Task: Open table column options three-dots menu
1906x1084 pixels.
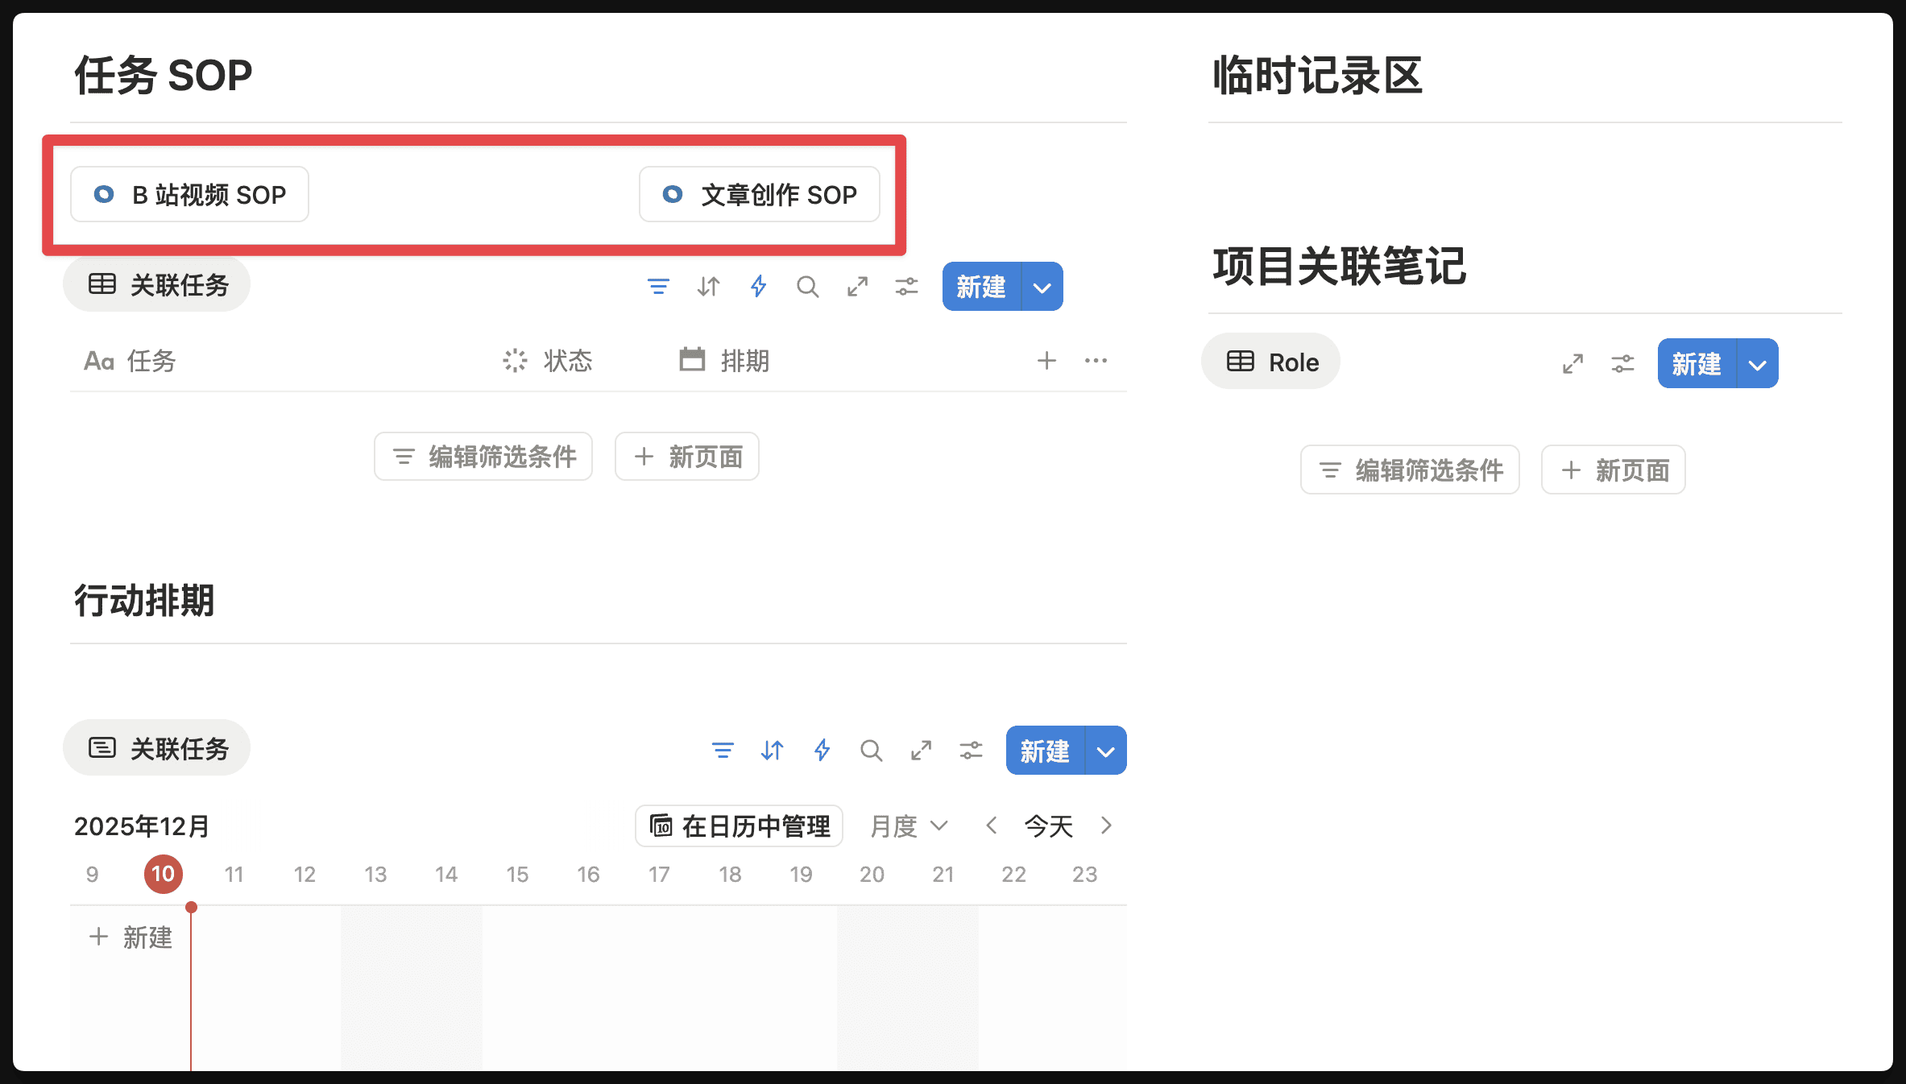Action: (x=1096, y=361)
